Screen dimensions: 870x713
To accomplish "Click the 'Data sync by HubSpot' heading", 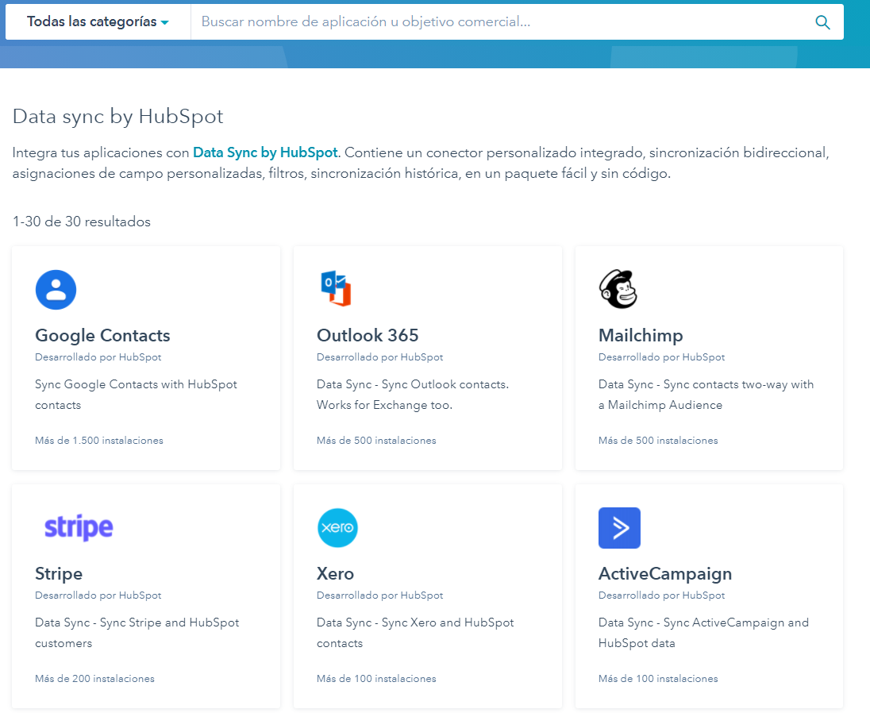I will coord(117,117).
